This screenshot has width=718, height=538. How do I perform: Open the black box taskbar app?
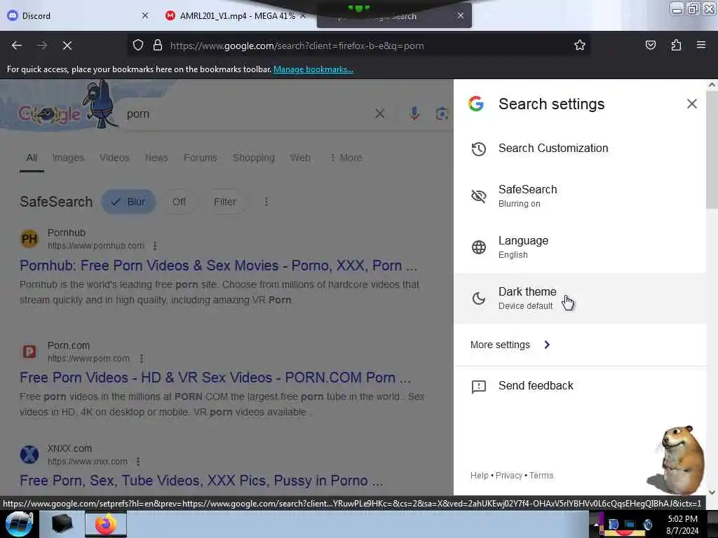click(62, 524)
